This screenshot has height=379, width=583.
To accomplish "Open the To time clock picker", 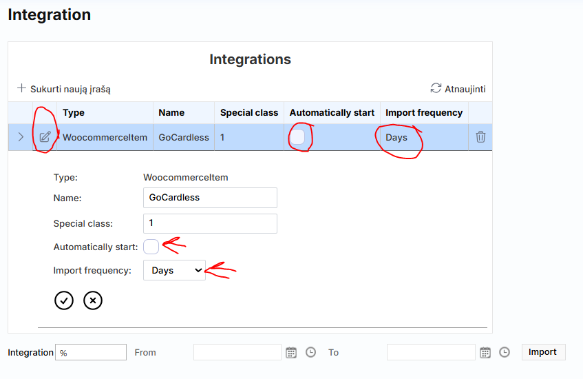I will [505, 352].
